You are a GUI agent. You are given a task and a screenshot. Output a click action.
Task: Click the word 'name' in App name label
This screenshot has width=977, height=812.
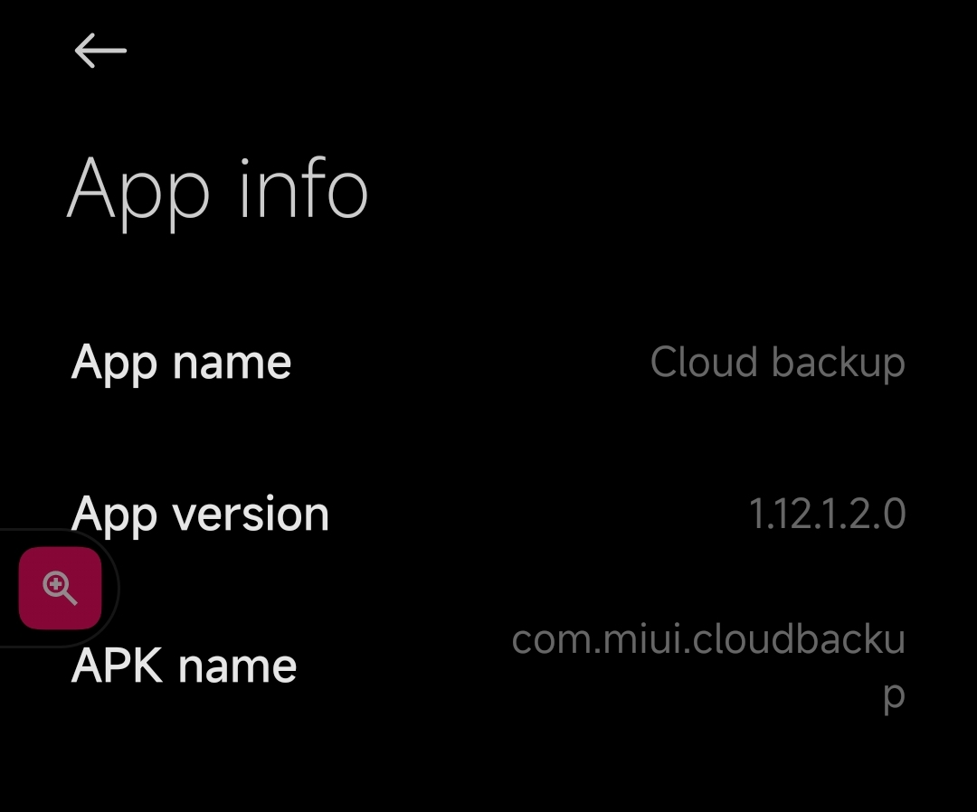point(232,364)
